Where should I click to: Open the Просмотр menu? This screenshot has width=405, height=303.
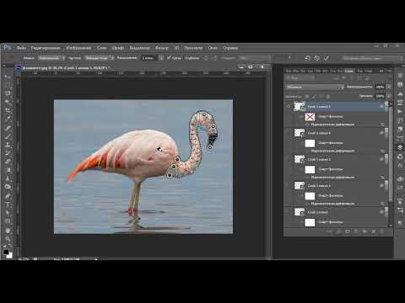click(193, 48)
